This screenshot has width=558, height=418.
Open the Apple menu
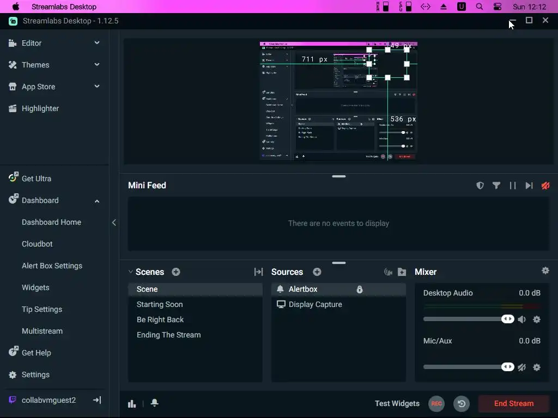click(16, 7)
